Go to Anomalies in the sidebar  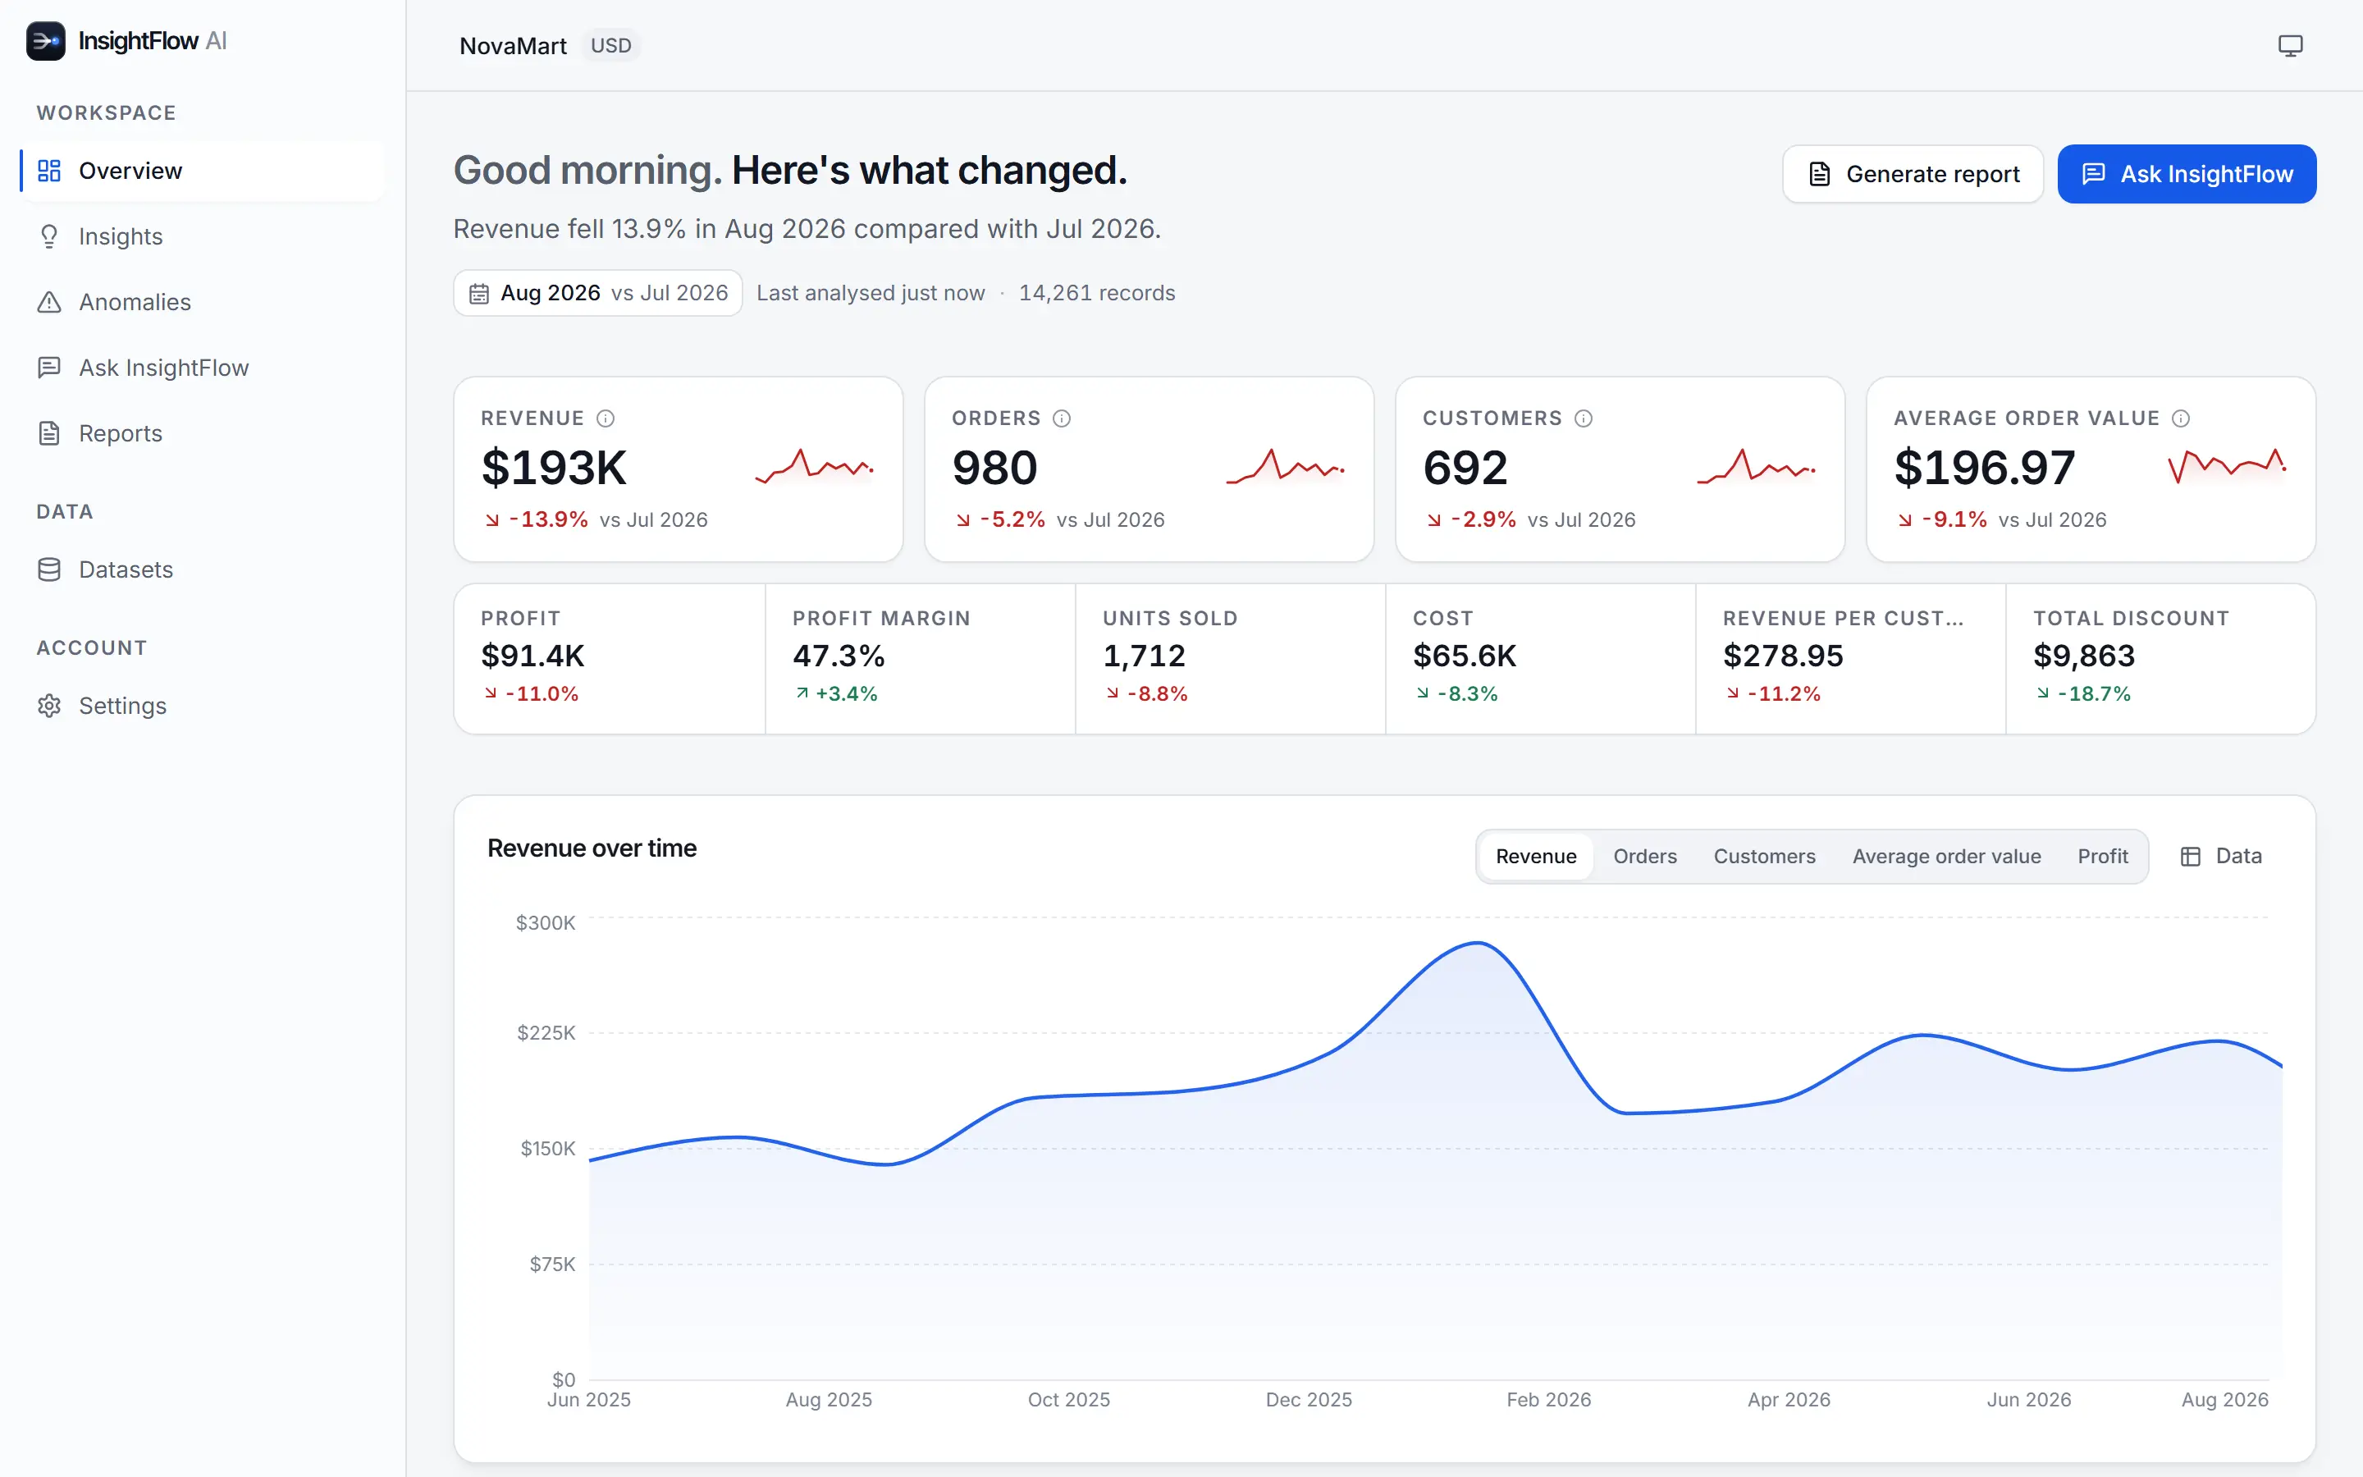[x=202, y=302]
